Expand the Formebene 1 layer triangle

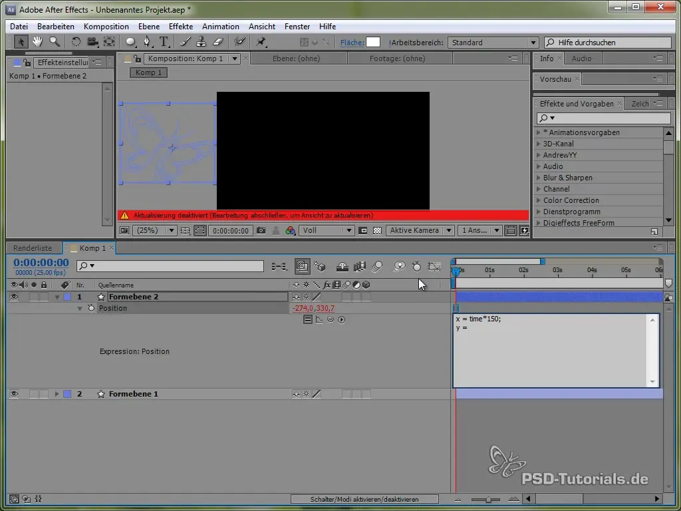click(x=57, y=394)
